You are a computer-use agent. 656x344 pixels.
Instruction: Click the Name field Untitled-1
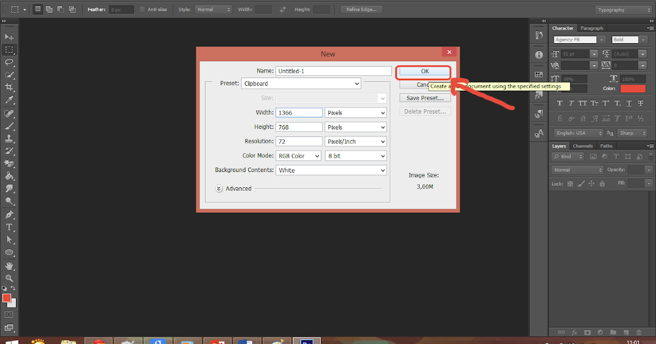click(x=333, y=71)
